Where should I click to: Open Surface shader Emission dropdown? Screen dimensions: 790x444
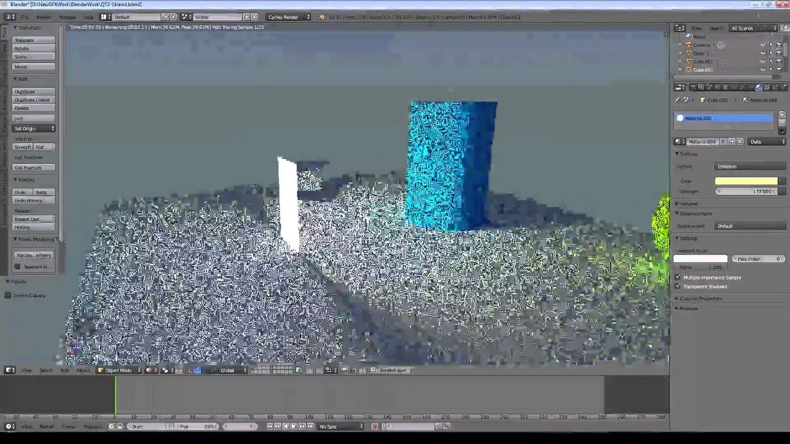750,166
